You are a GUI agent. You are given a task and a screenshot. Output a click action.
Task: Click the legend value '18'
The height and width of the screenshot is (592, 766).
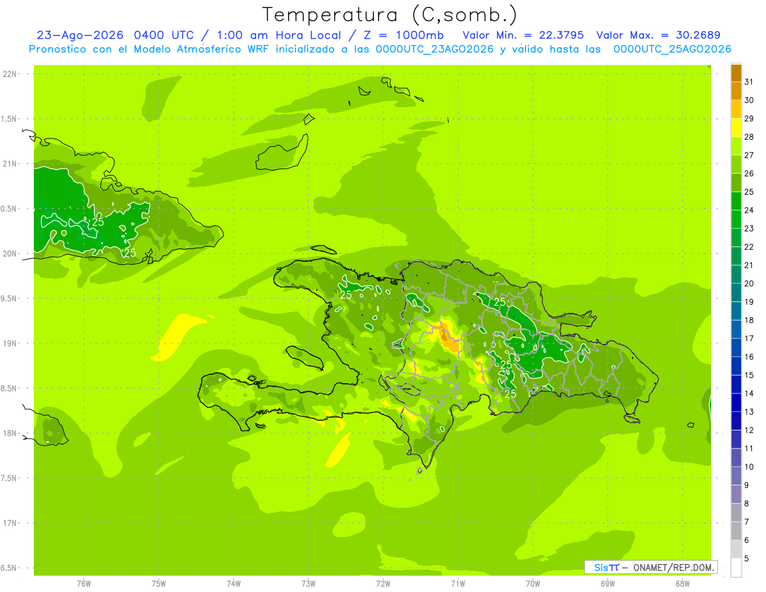tap(749, 320)
